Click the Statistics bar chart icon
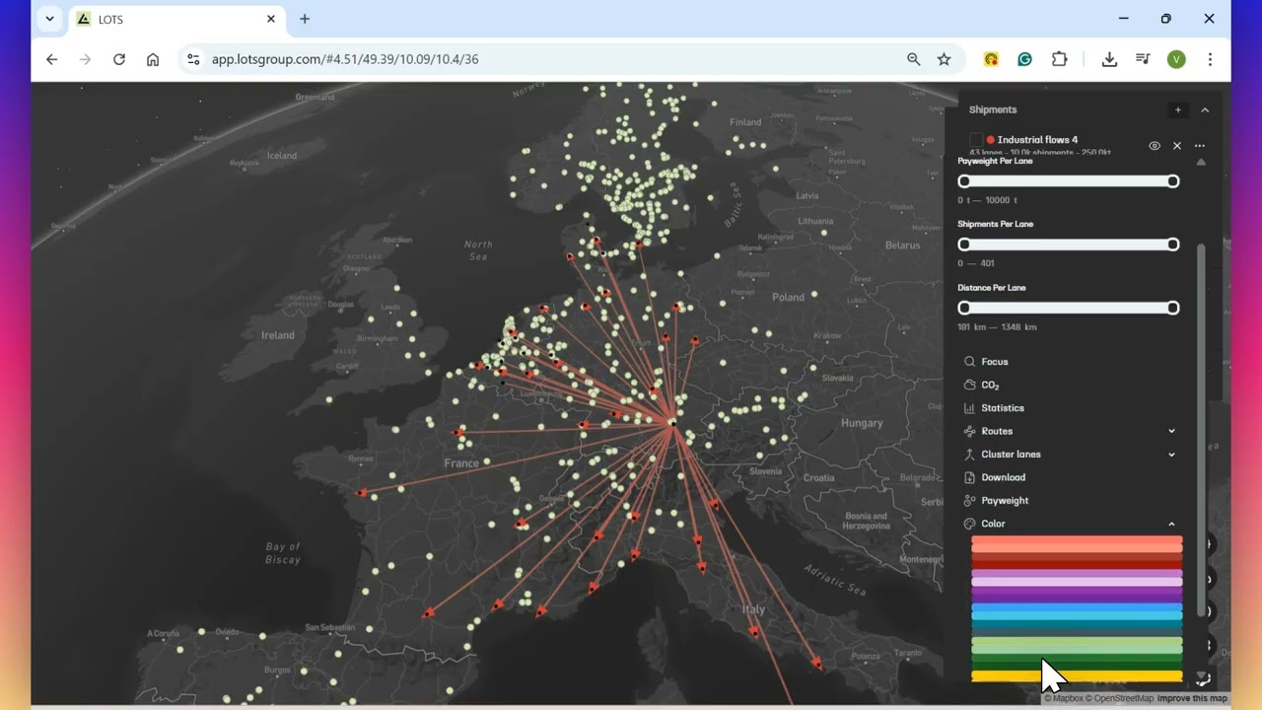 click(x=969, y=408)
